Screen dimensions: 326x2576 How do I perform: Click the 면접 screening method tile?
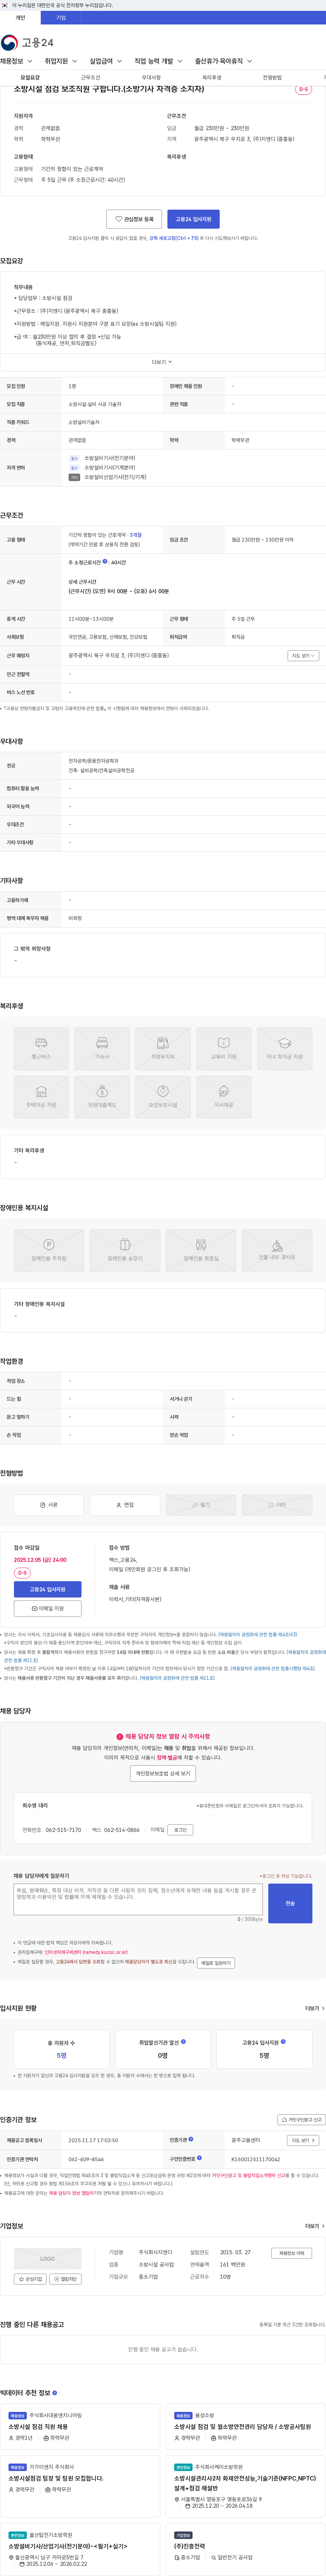(125, 1505)
